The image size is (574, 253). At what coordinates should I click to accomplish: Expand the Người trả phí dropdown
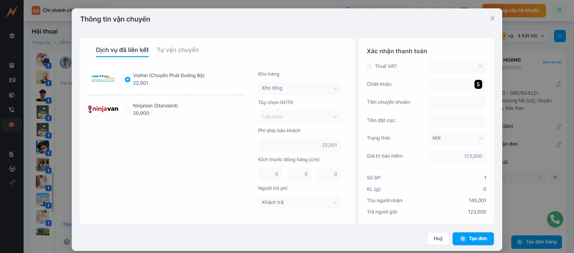coord(299,202)
